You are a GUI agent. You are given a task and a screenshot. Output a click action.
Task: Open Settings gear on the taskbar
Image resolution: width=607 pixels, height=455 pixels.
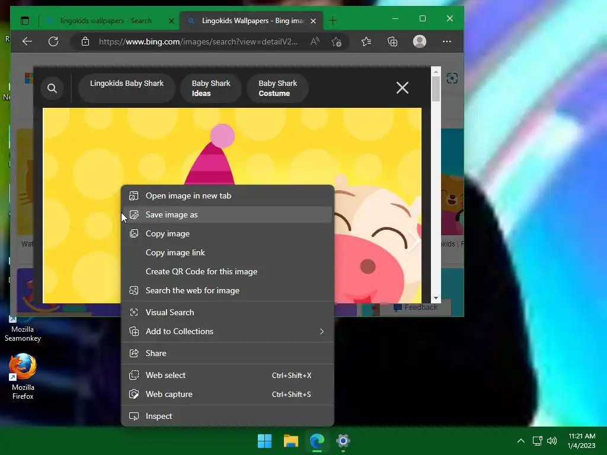[x=343, y=441]
